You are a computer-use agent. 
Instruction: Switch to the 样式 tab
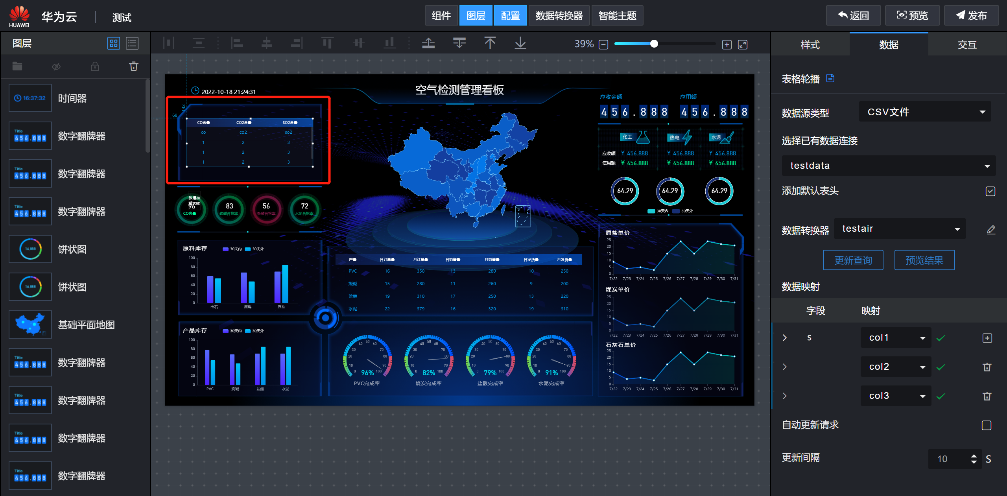click(x=810, y=45)
